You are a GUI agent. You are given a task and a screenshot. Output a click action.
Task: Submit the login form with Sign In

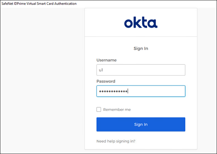coord(141,124)
